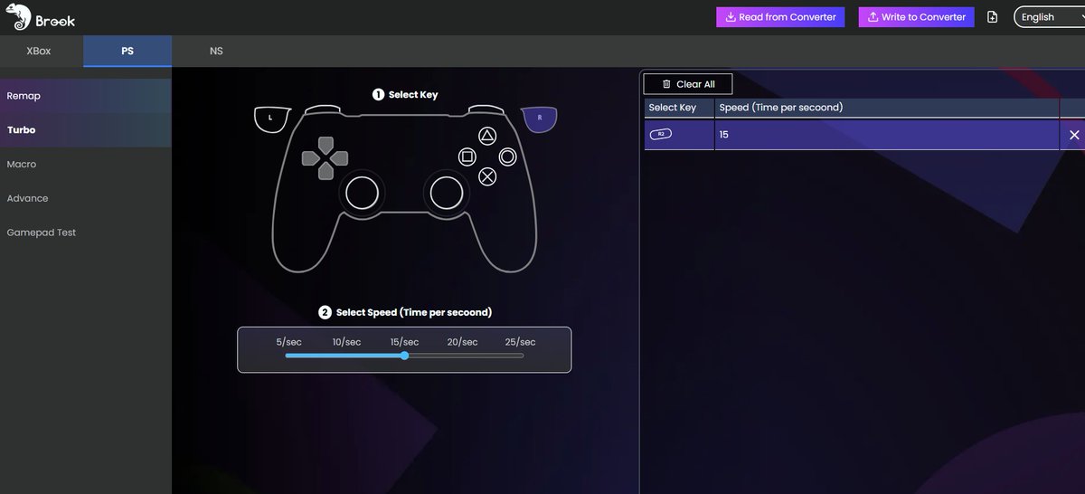Select the right analog stick
The width and height of the screenshot is (1085, 494).
(446, 193)
